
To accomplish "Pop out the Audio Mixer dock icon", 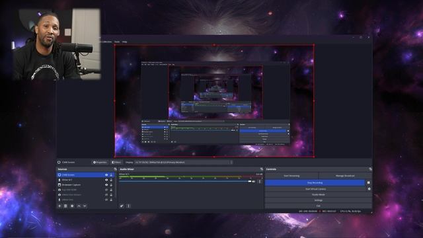I will 262,169.
